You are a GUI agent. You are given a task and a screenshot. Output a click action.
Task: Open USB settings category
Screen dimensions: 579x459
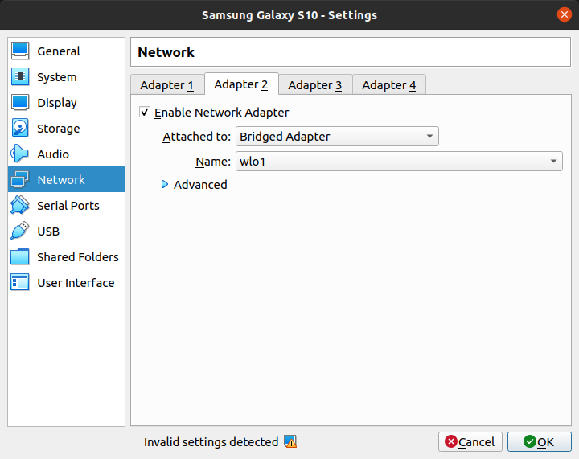click(67, 231)
